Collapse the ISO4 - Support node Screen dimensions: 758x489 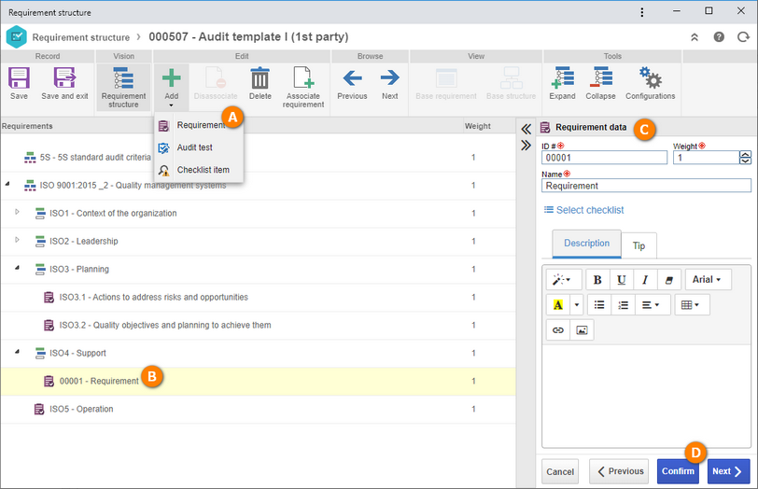(17, 352)
